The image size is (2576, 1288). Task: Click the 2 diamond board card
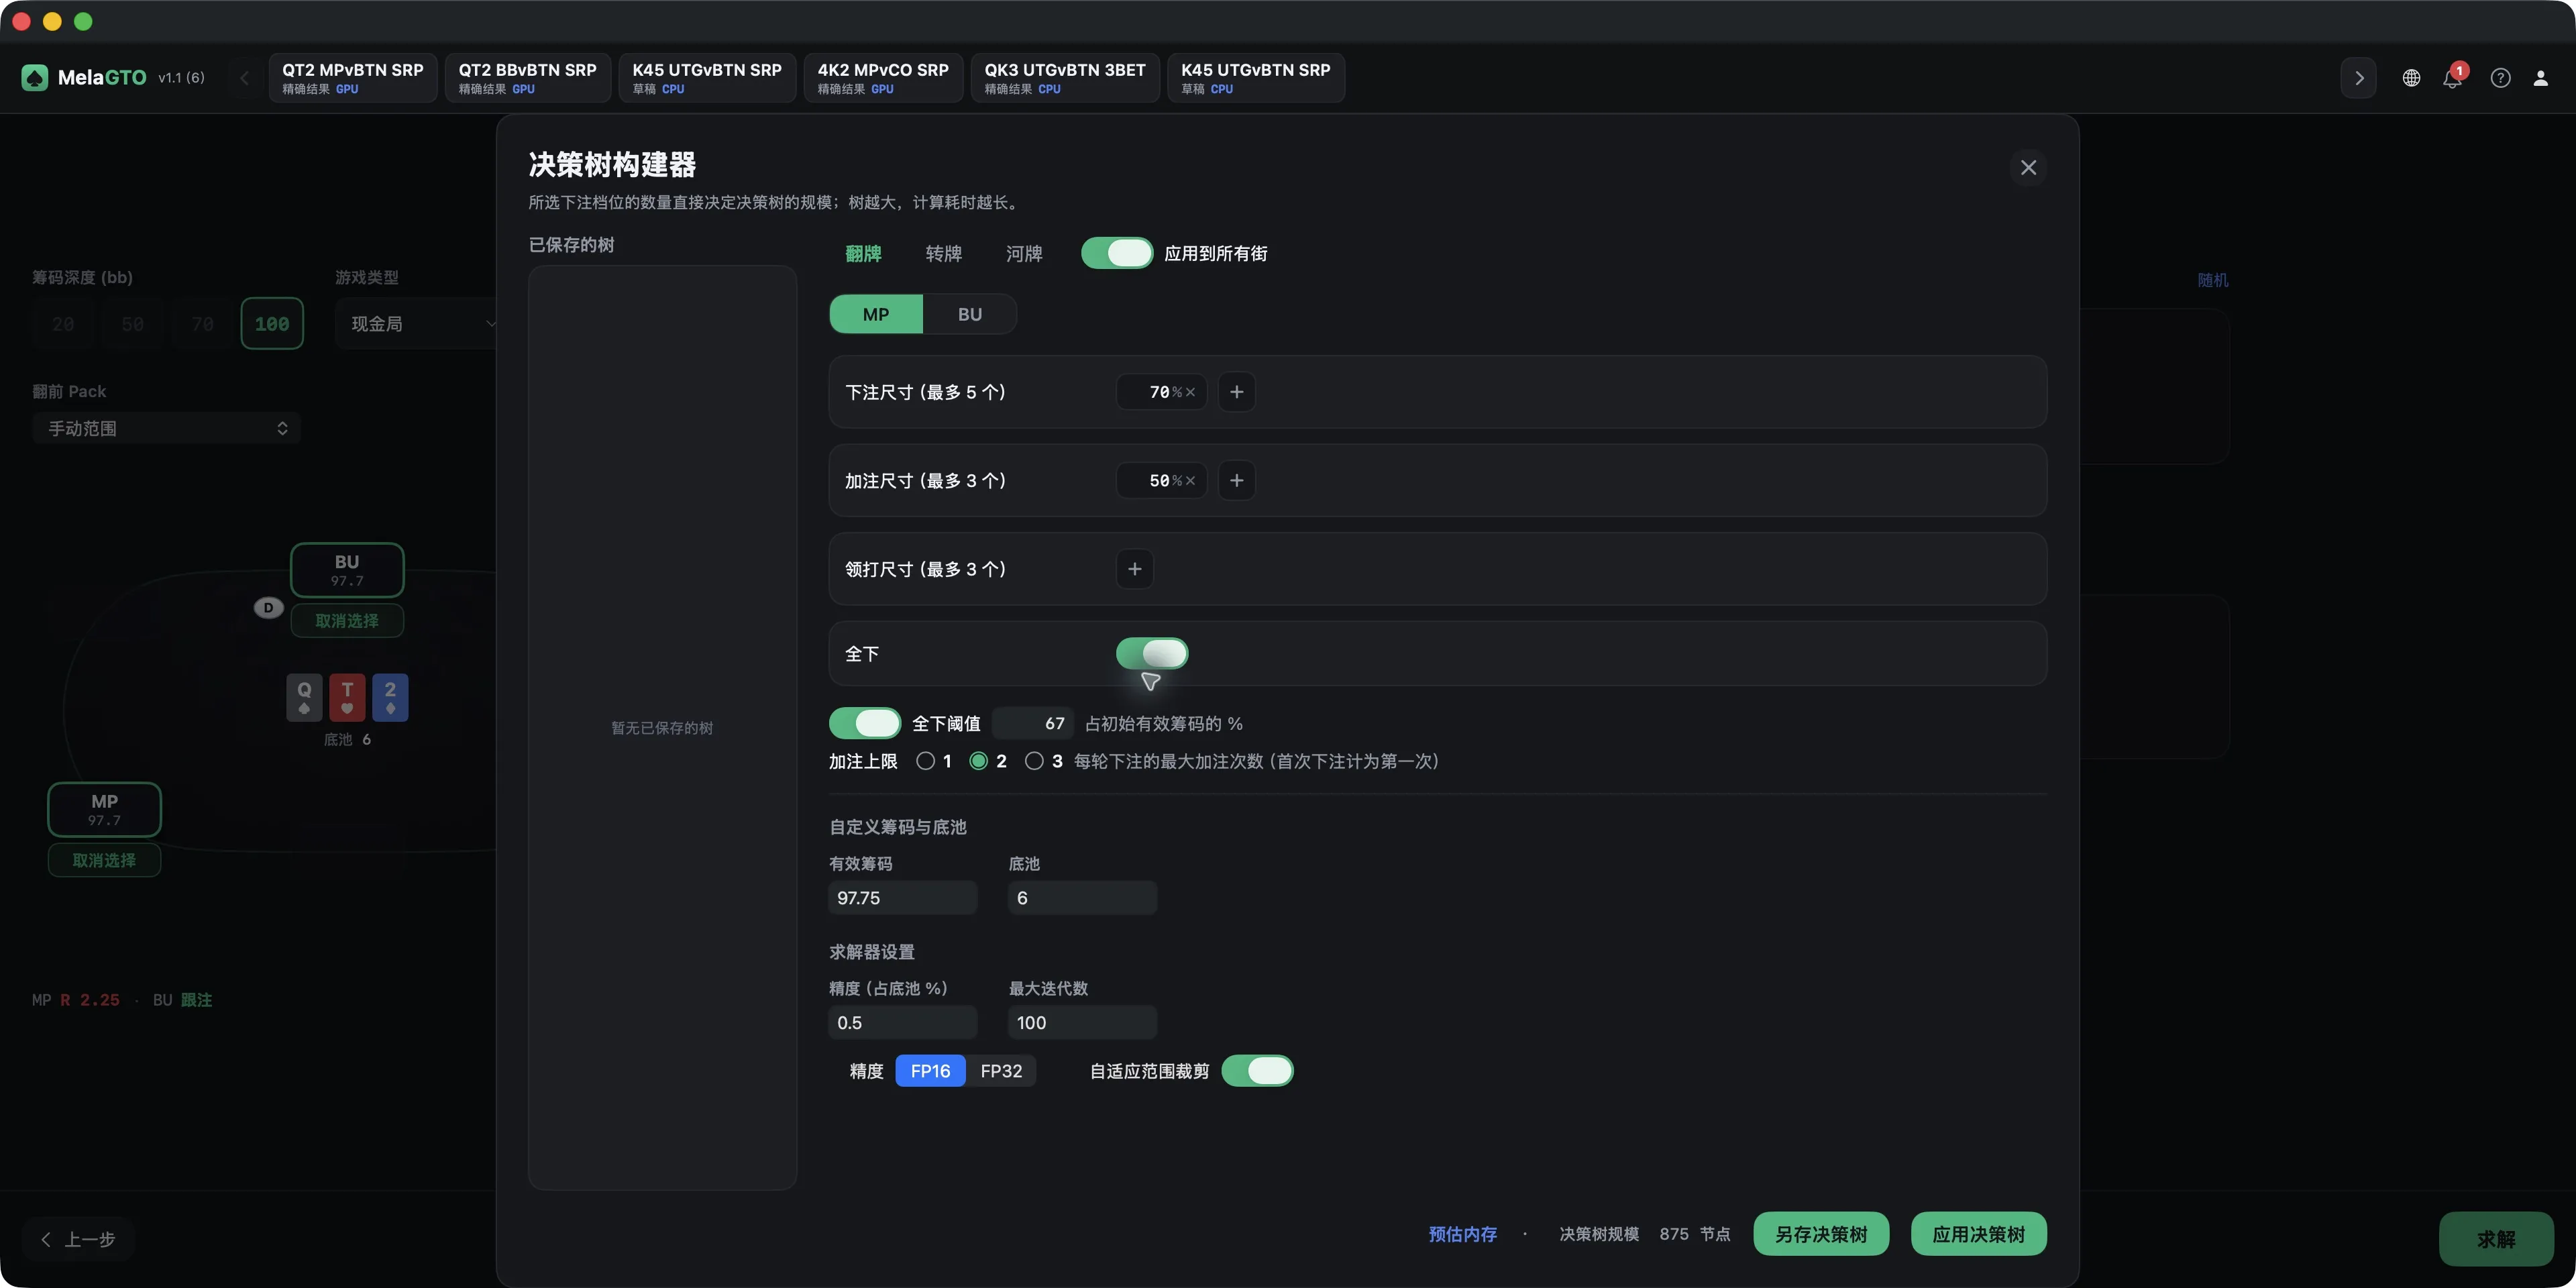(x=390, y=697)
